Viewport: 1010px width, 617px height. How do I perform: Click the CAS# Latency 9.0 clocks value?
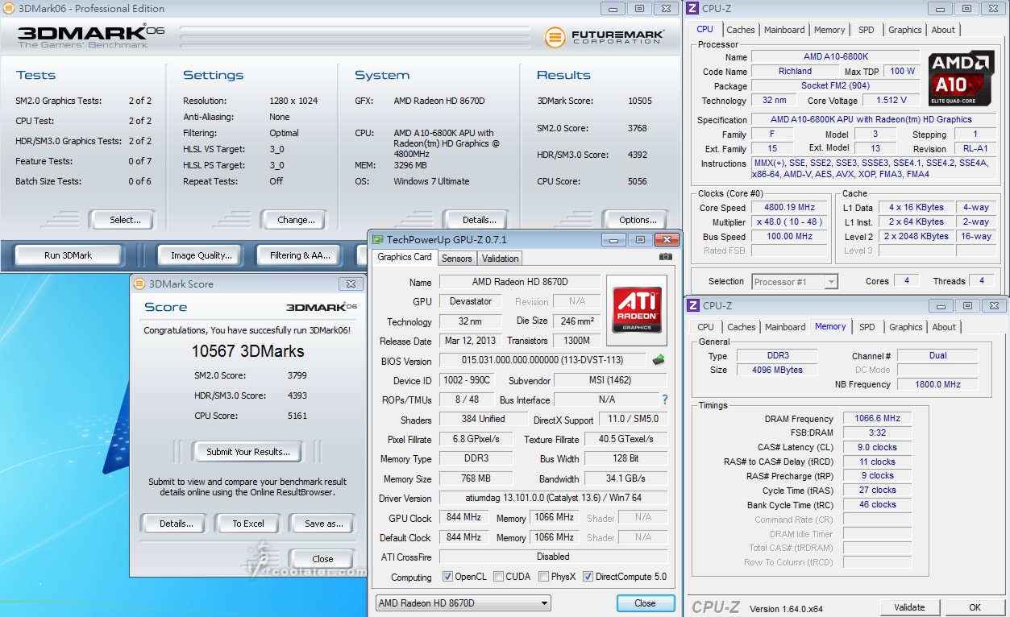(x=877, y=447)
